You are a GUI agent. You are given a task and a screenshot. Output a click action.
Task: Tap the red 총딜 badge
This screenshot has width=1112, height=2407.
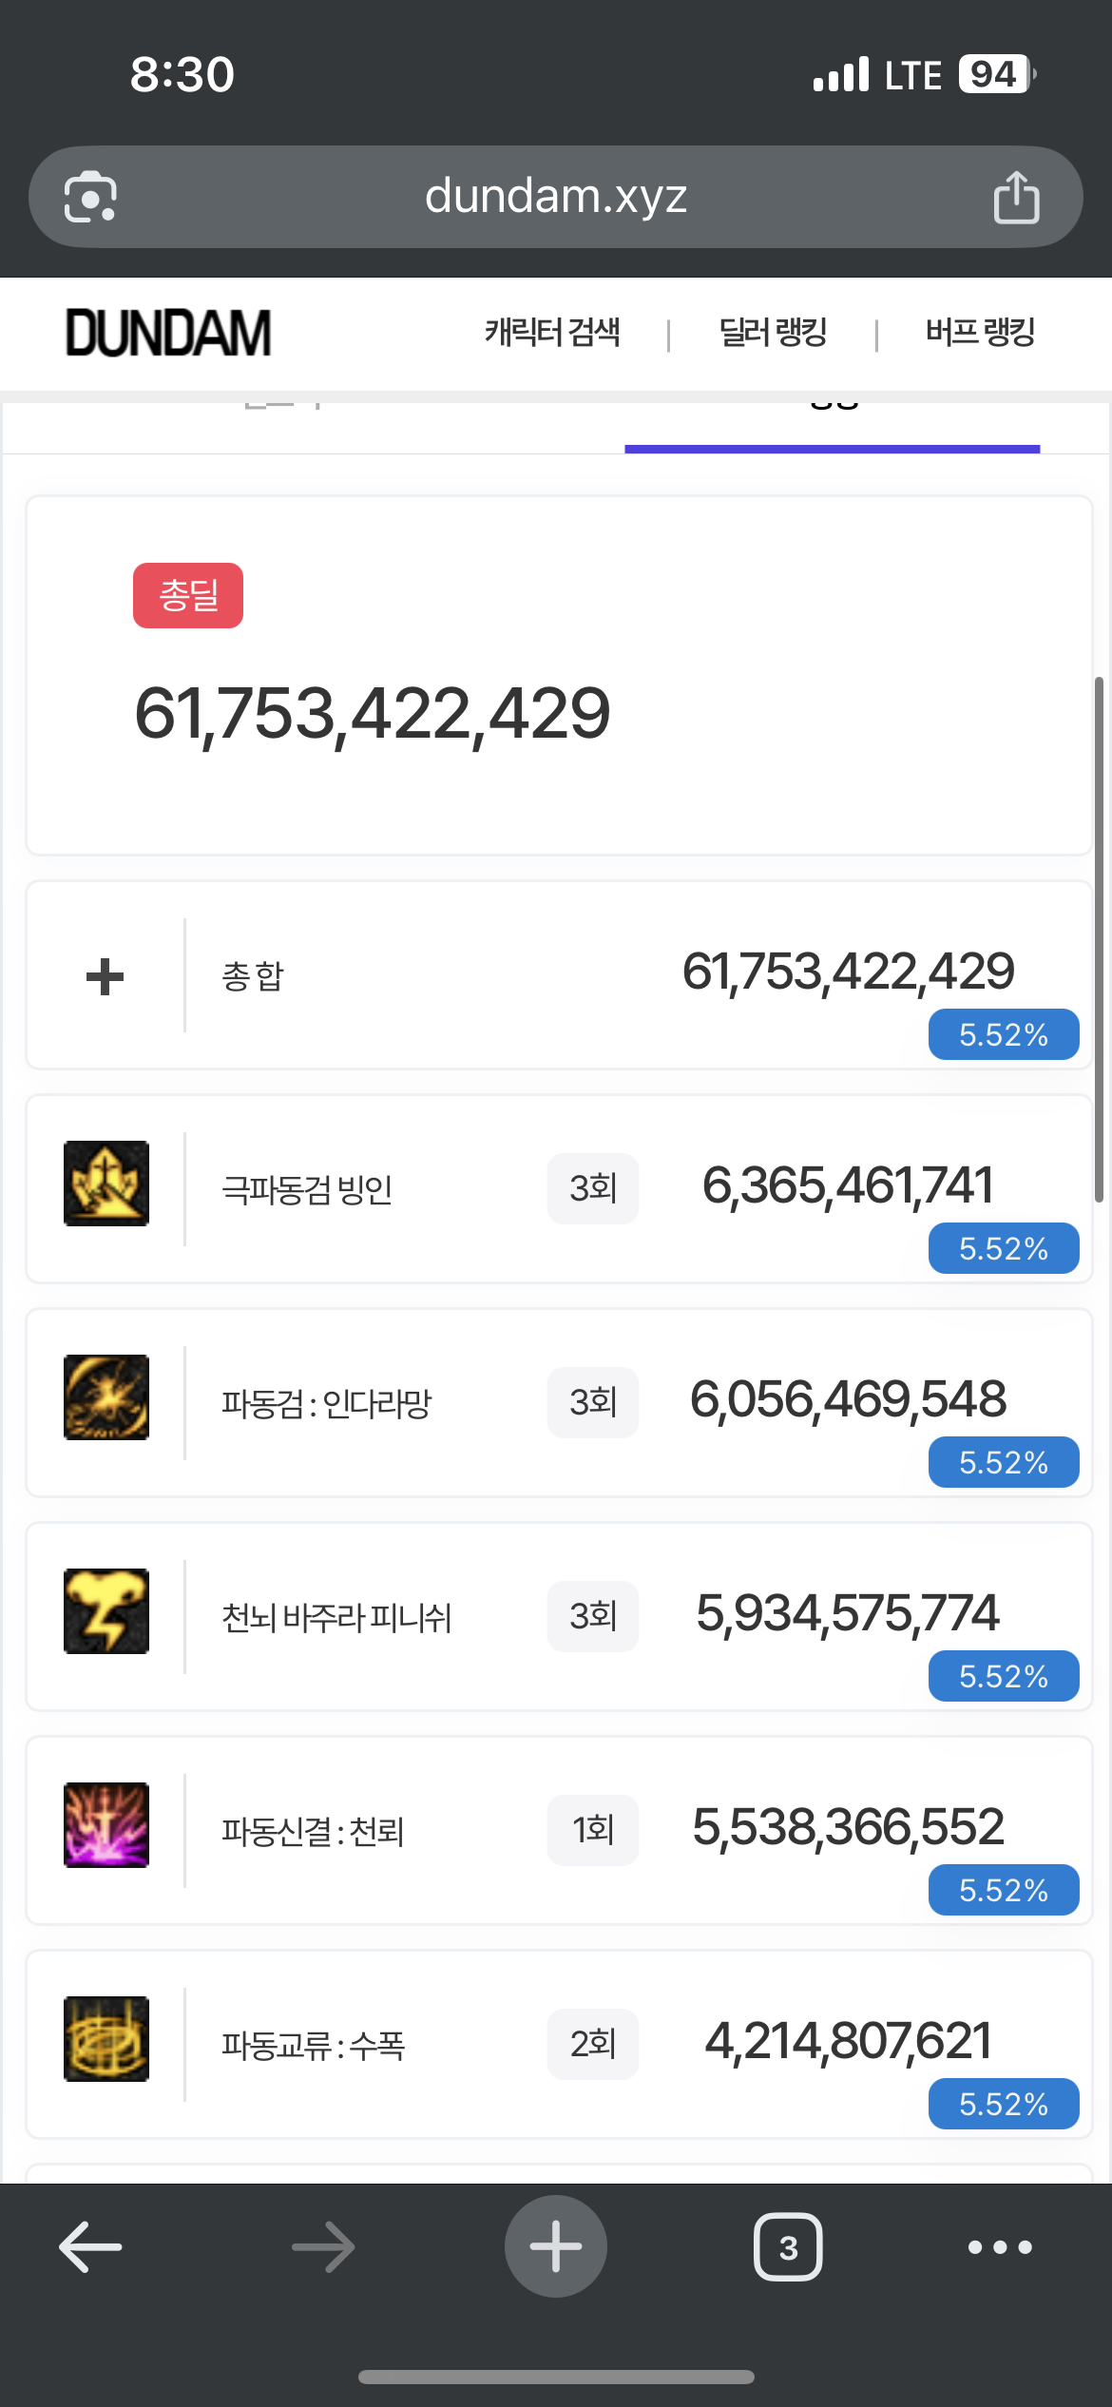click(188, 596)
